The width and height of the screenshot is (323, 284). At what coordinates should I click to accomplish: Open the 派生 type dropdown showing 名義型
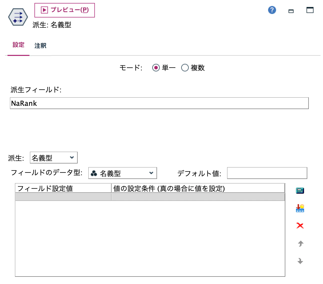tap(54, 158)
